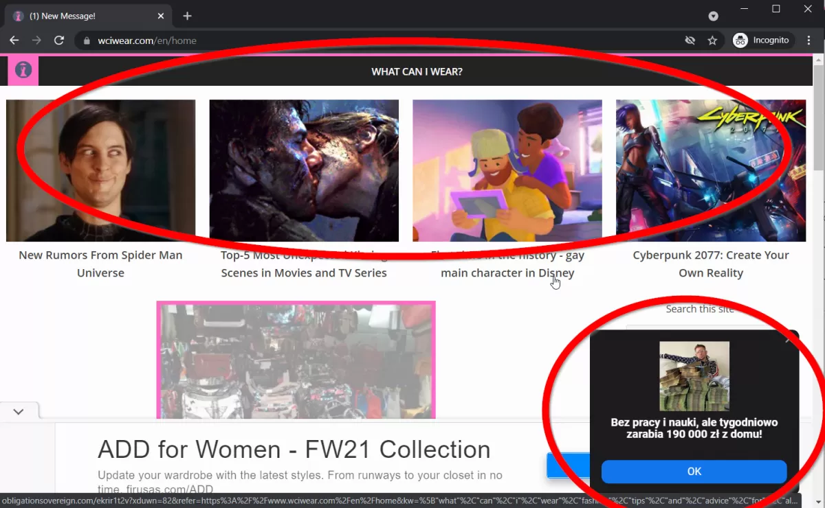Reload the wciwear.com page

59,41
